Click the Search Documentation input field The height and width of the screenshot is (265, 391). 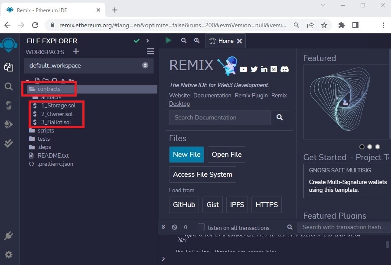(220, 117)
